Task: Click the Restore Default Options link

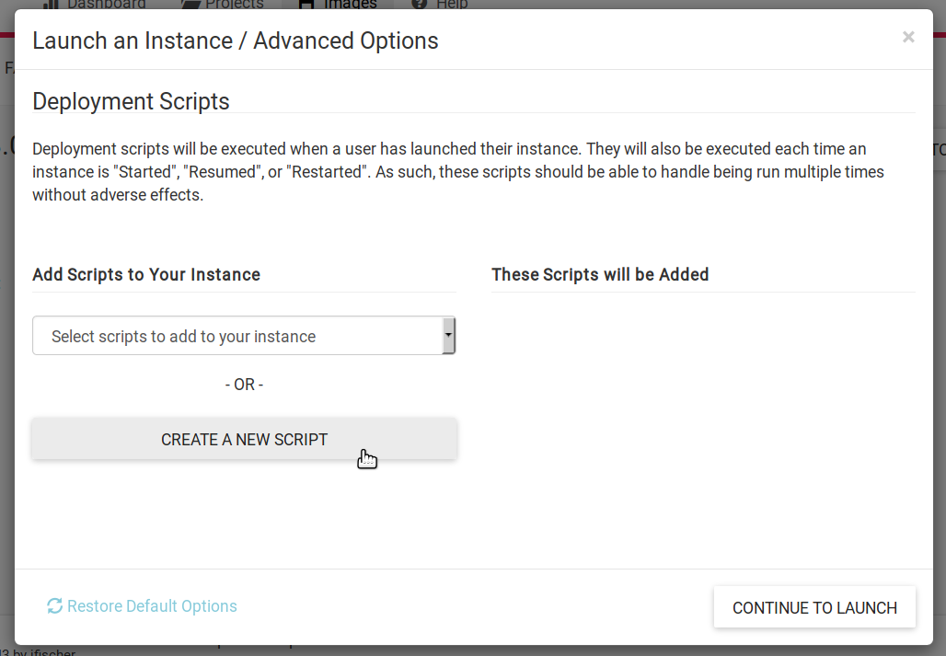Action: [152, 606]
